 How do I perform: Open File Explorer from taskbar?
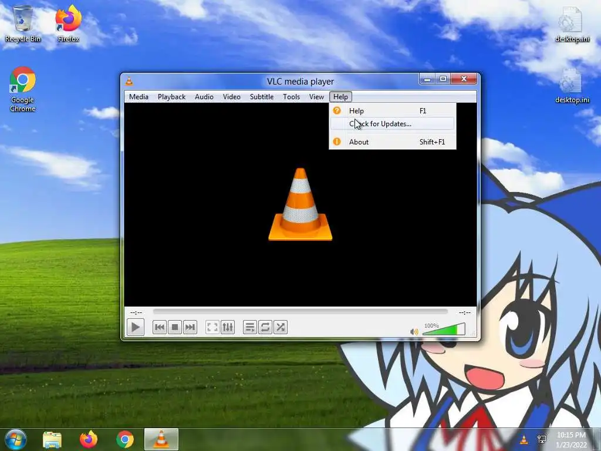(x=52, y=439)
